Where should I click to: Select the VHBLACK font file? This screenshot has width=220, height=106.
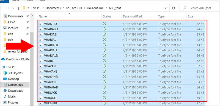[122, 92]
